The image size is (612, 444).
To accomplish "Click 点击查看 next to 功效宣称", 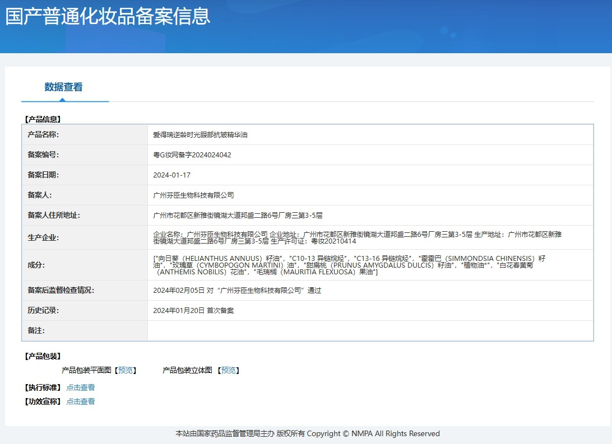I will tap(80, 401).
